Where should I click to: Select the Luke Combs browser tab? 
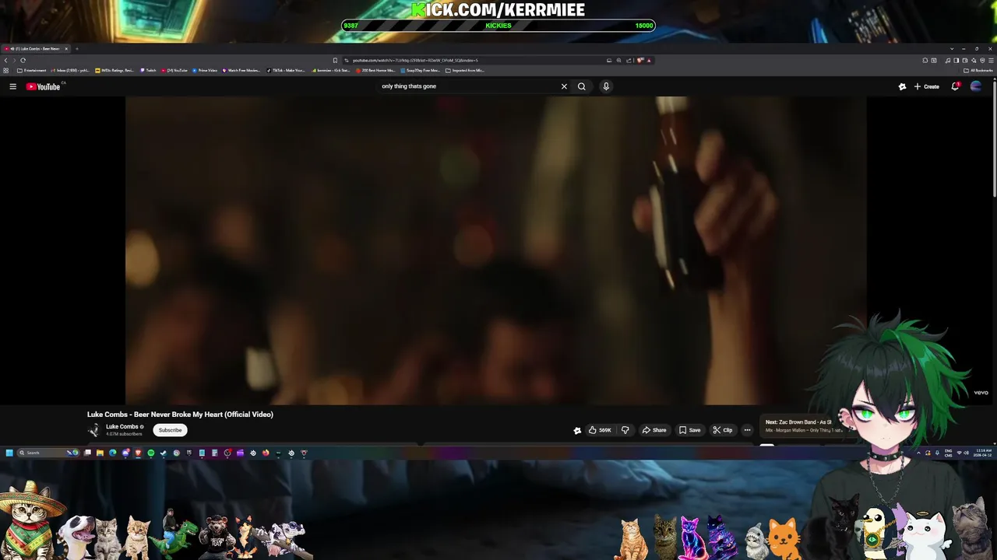click(34, 48)
